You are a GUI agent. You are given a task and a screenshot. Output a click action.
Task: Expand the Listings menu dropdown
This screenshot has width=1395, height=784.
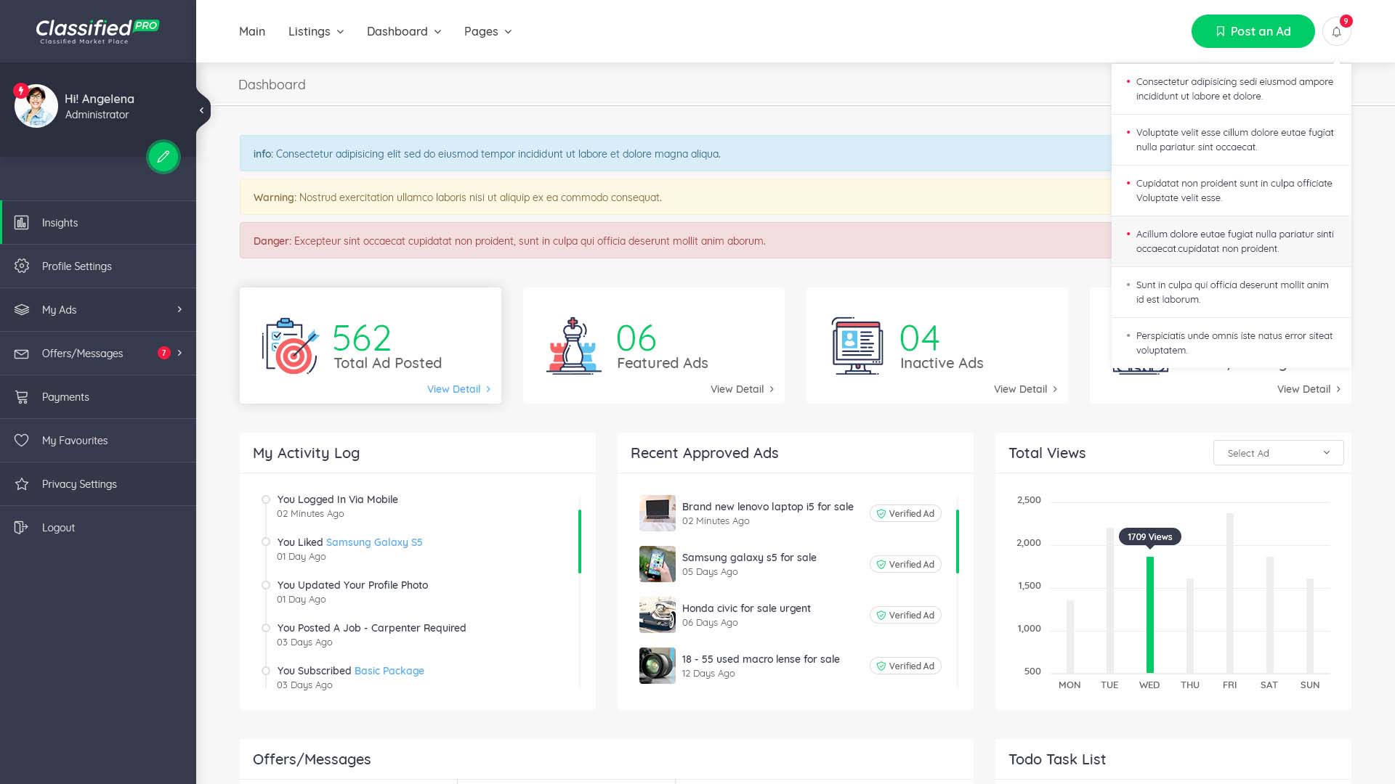click(316, 32)
